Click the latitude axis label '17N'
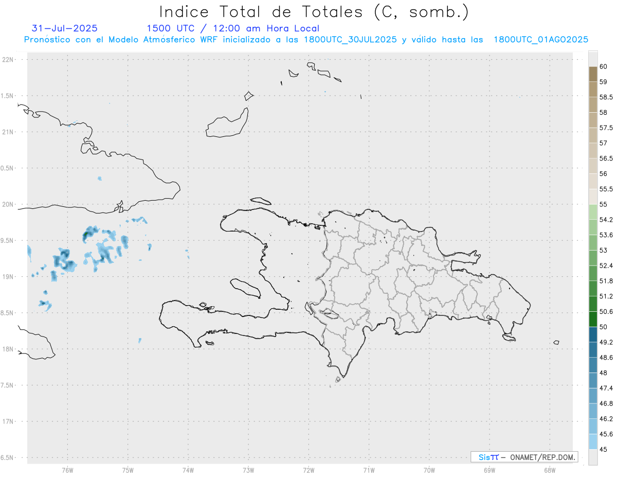This screenshot has width=617, height=477. tap(7, 422)
